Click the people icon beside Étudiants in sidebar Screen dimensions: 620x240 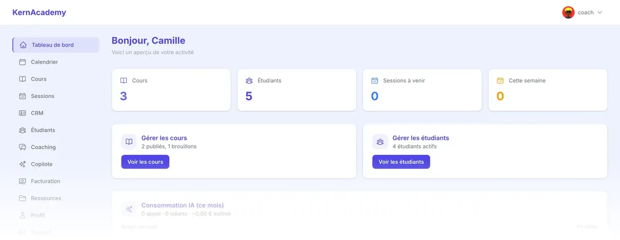click(x=22, y=130)
